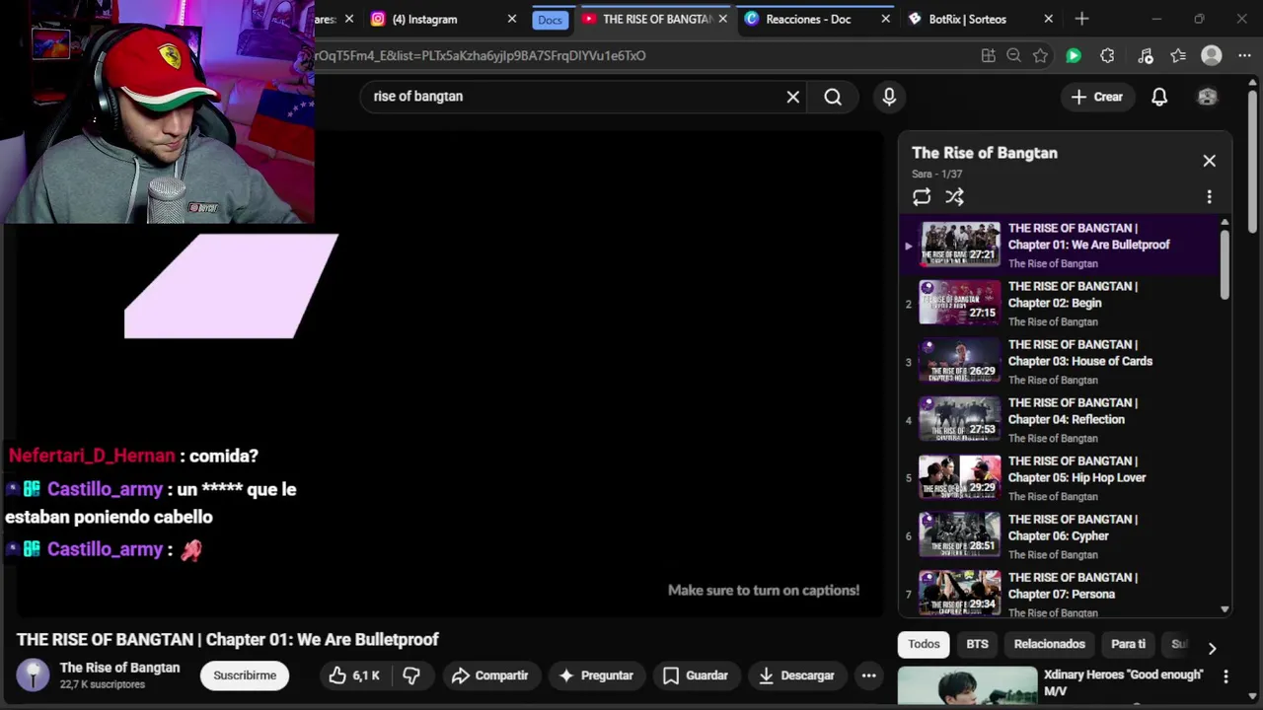Click the Descargar download button
The image size is (1263, 710).
coord(796,675)
